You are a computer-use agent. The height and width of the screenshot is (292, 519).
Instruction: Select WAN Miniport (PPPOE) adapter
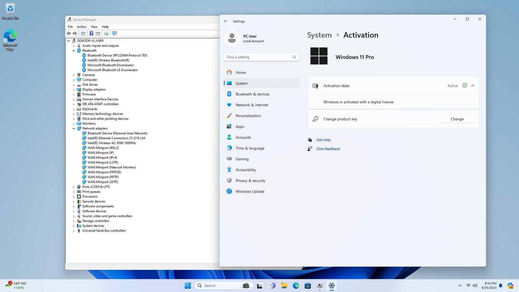pos(104,172)
